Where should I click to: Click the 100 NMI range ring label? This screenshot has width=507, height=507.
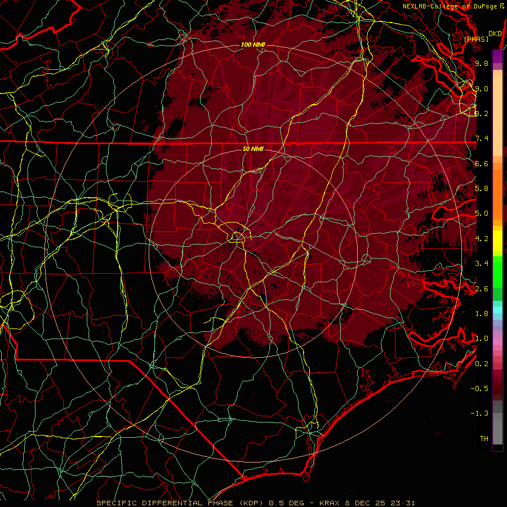point(253,45)
